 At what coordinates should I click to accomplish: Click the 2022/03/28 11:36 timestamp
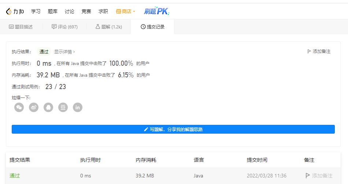[267, 176]
